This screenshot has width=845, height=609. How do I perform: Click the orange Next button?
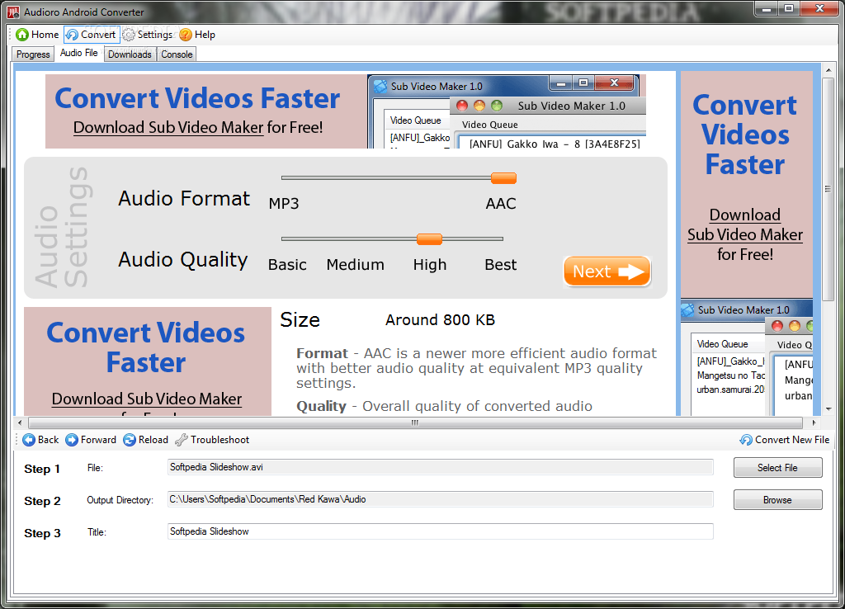pyautogui.click(x=607, y=271)
